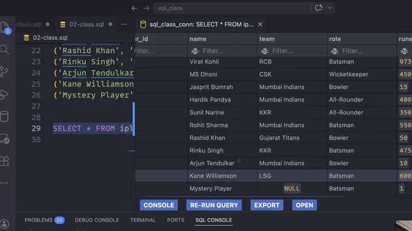412x231 pixels.
Task: Expand the chat dropdown chevron
Action: tap(330, 8)
